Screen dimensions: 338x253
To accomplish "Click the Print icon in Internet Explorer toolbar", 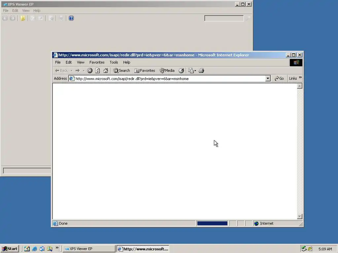I will pyautogui.click(x=201, y=70).
